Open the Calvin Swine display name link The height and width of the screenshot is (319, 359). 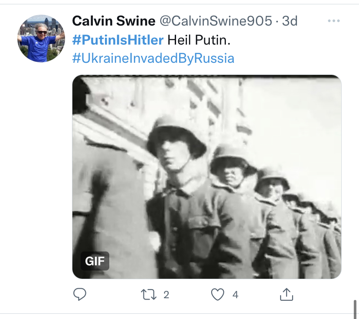[x=113, y=21]
